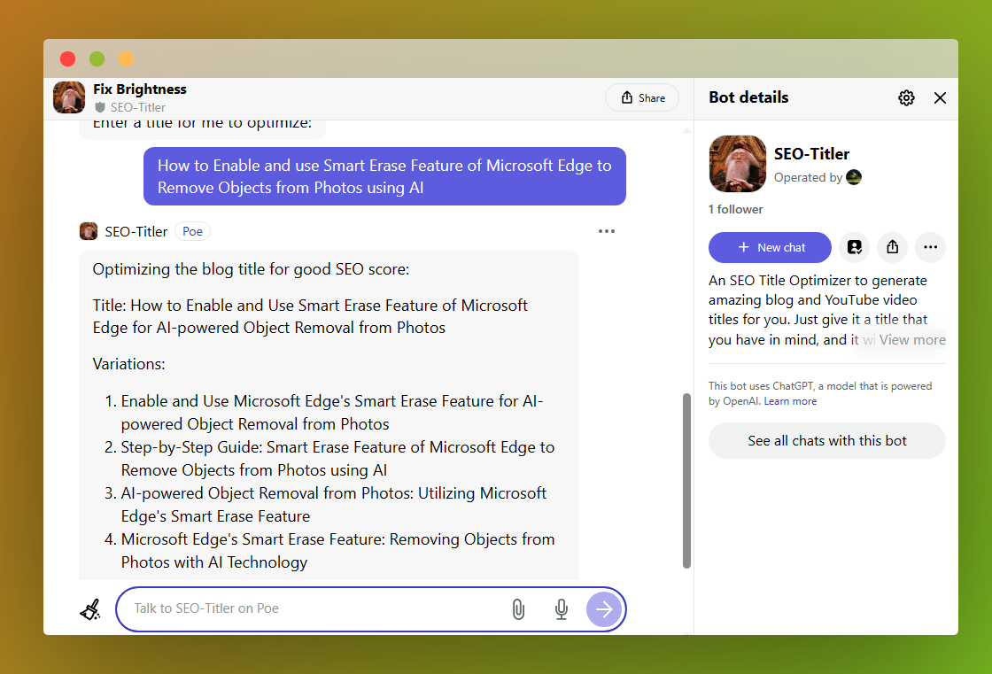Click the clear context broom icon
The height and width of the screenshot is (674, 992).
[x=90, y=608]
